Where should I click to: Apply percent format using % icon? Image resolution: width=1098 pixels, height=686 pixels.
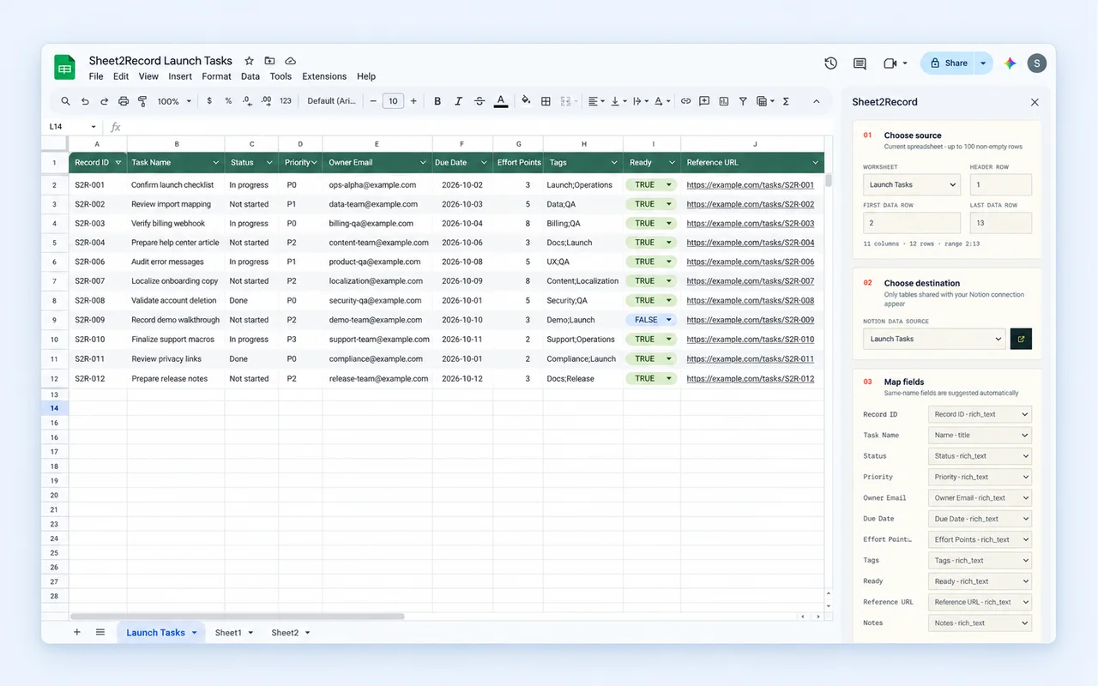pyautogui.click(x=228, y=101)
